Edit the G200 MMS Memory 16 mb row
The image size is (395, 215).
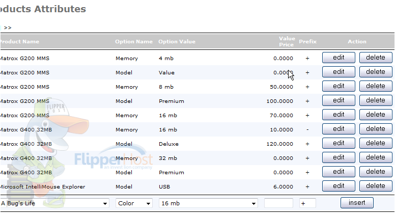pos(338,115)
